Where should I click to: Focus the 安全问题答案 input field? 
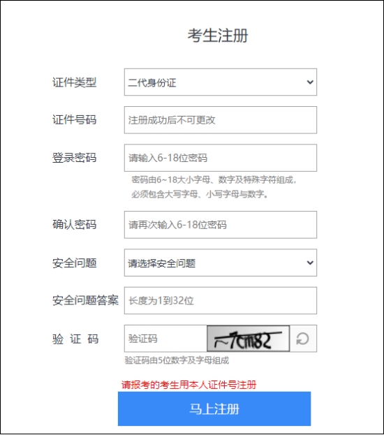(x=221, y=301)
